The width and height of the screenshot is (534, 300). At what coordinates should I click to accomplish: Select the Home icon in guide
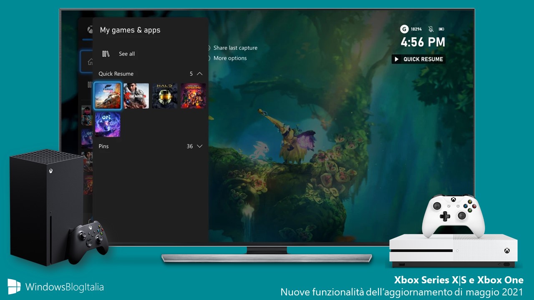(90, 62)
